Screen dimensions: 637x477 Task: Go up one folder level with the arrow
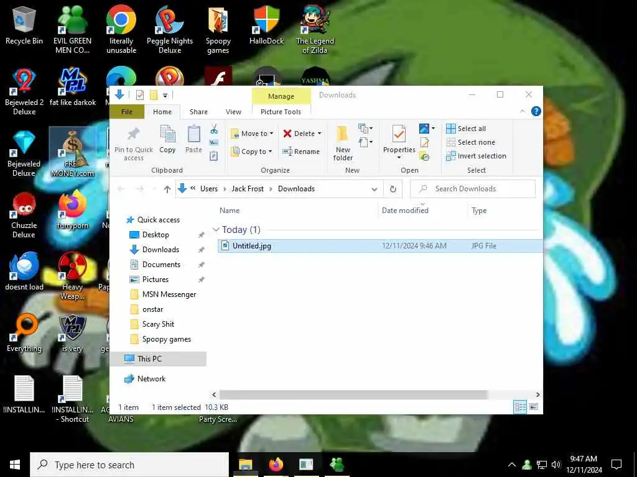coord(167,189)
